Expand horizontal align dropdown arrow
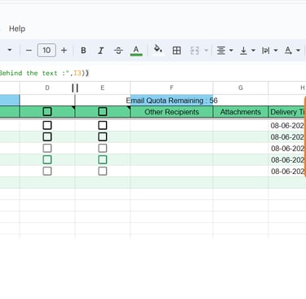Viewport: 306px width, 299px height. [x=231, y=51]
